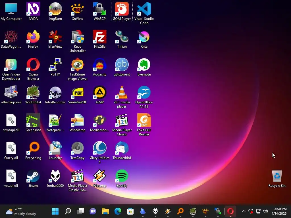
Task: Select the Thunderbird desktop shortcut
Action: pos(122,150)
